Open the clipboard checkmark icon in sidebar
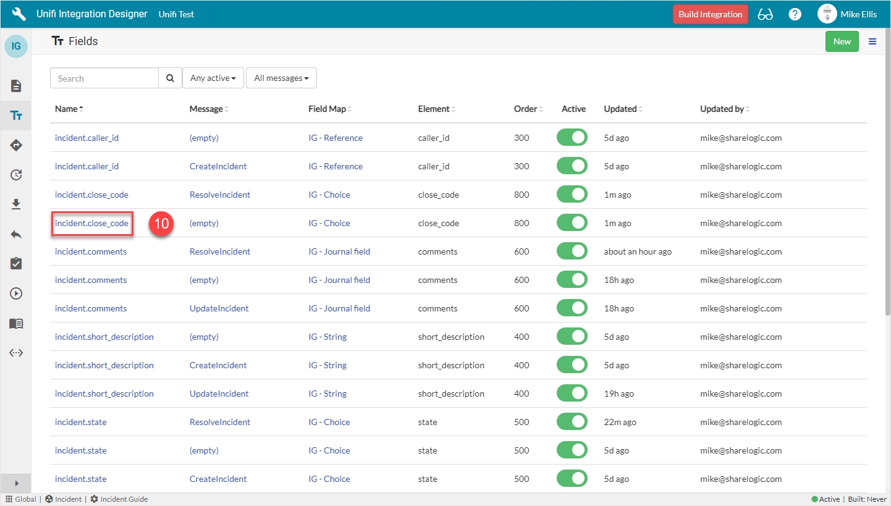The width and height of the screenshot is (891, 506). pos(16,264)
